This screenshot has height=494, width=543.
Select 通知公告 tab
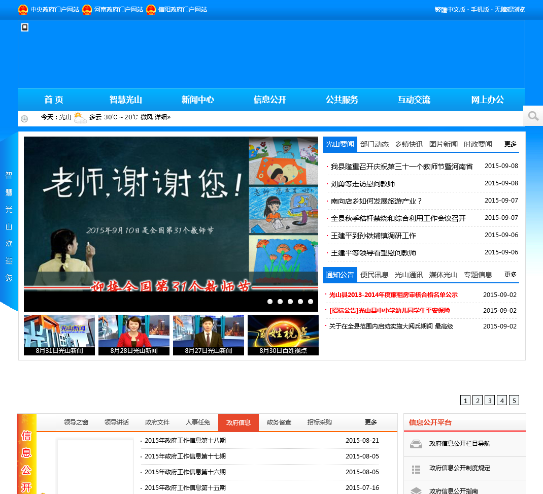point(340,275)
